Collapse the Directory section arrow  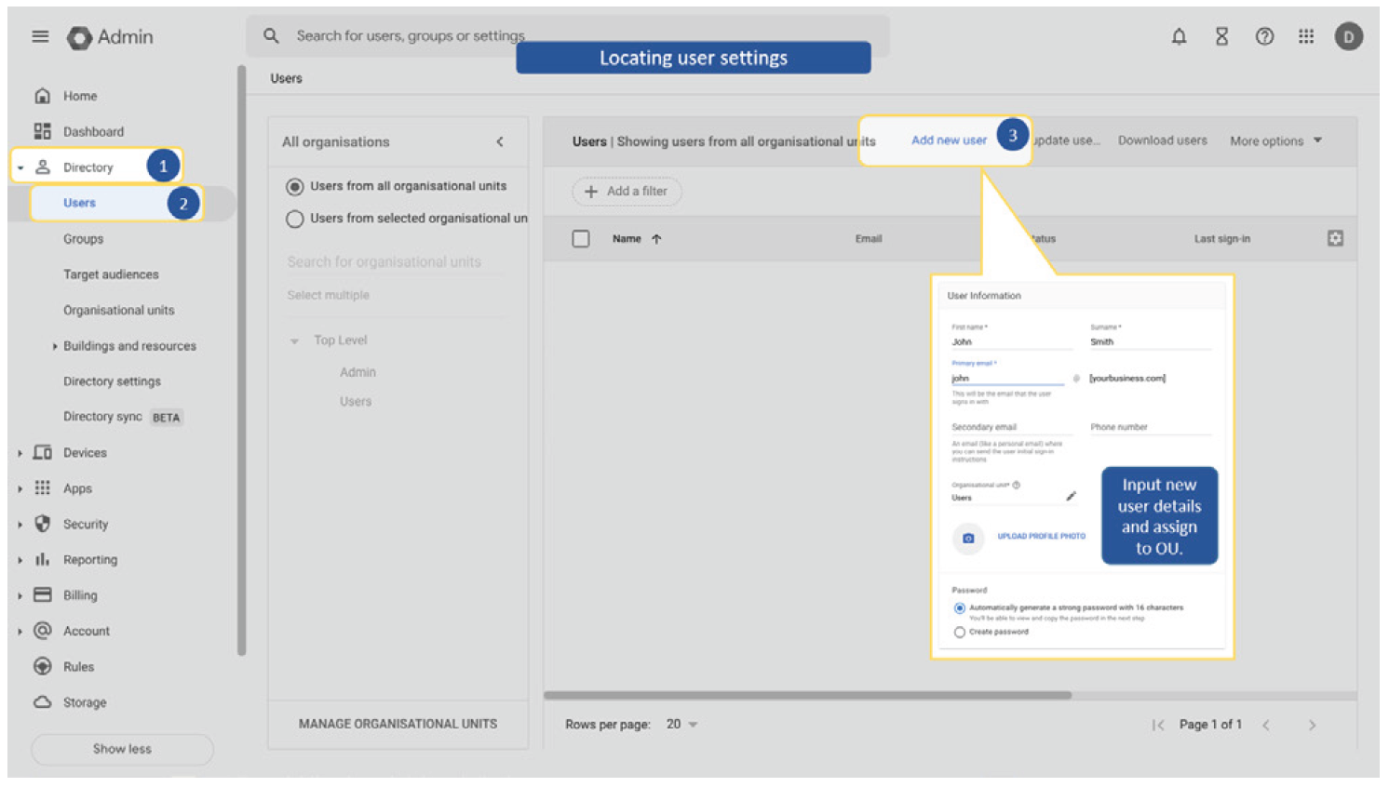coord(20,168)
